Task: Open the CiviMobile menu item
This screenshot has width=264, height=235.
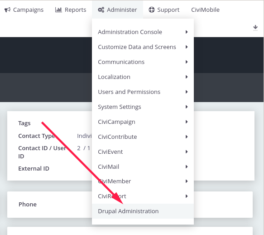Action: (x=205, y=10)
